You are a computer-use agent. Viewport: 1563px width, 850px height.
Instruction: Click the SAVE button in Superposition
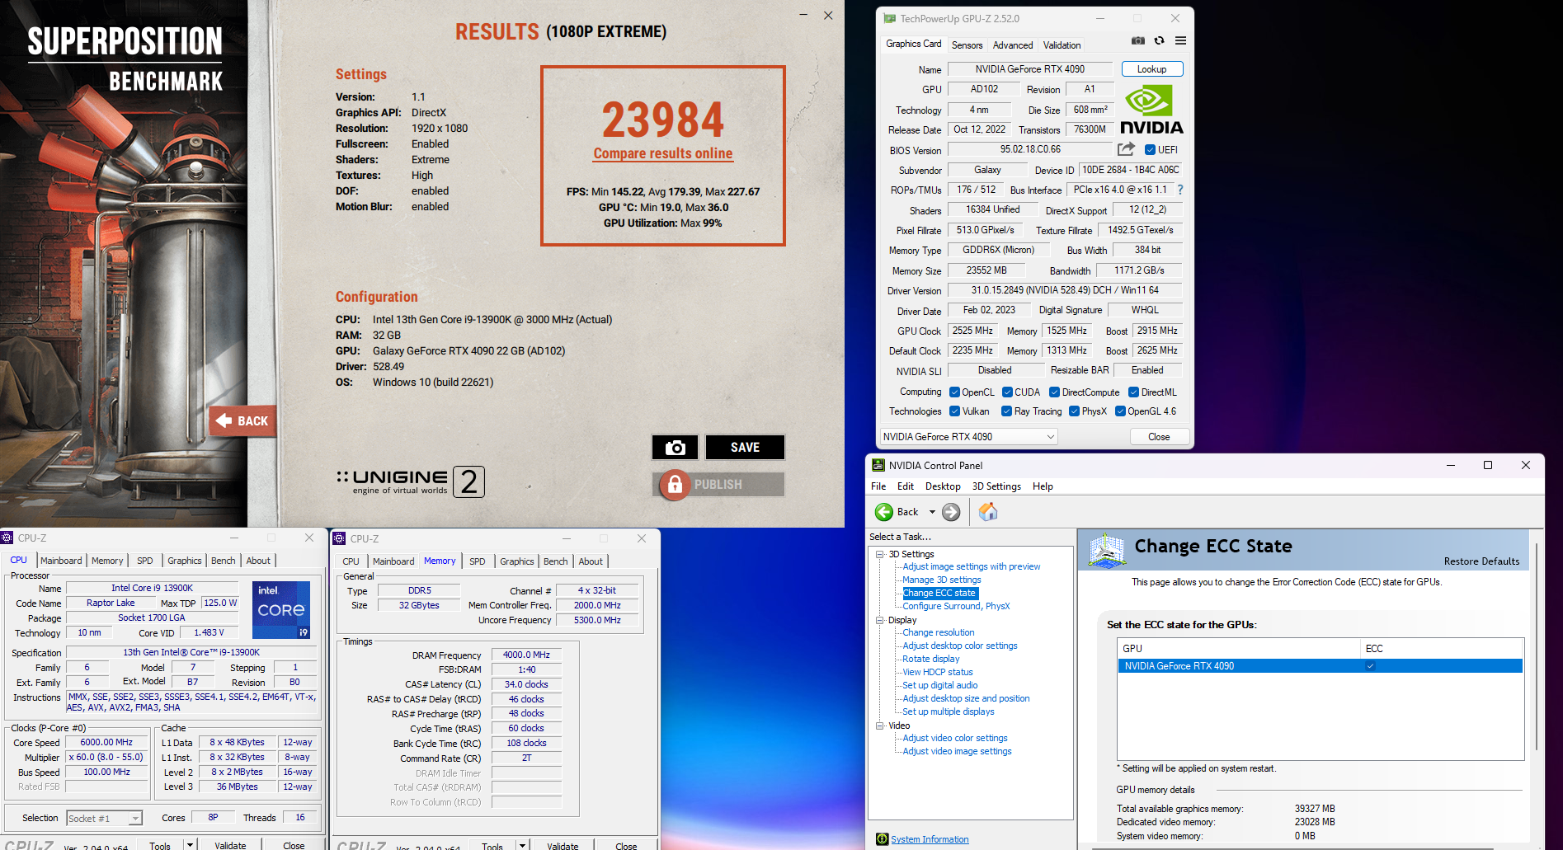pos(745,447)
